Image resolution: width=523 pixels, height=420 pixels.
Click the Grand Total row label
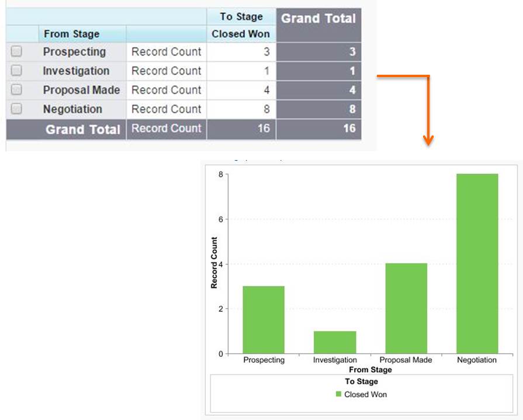(82, 130)
